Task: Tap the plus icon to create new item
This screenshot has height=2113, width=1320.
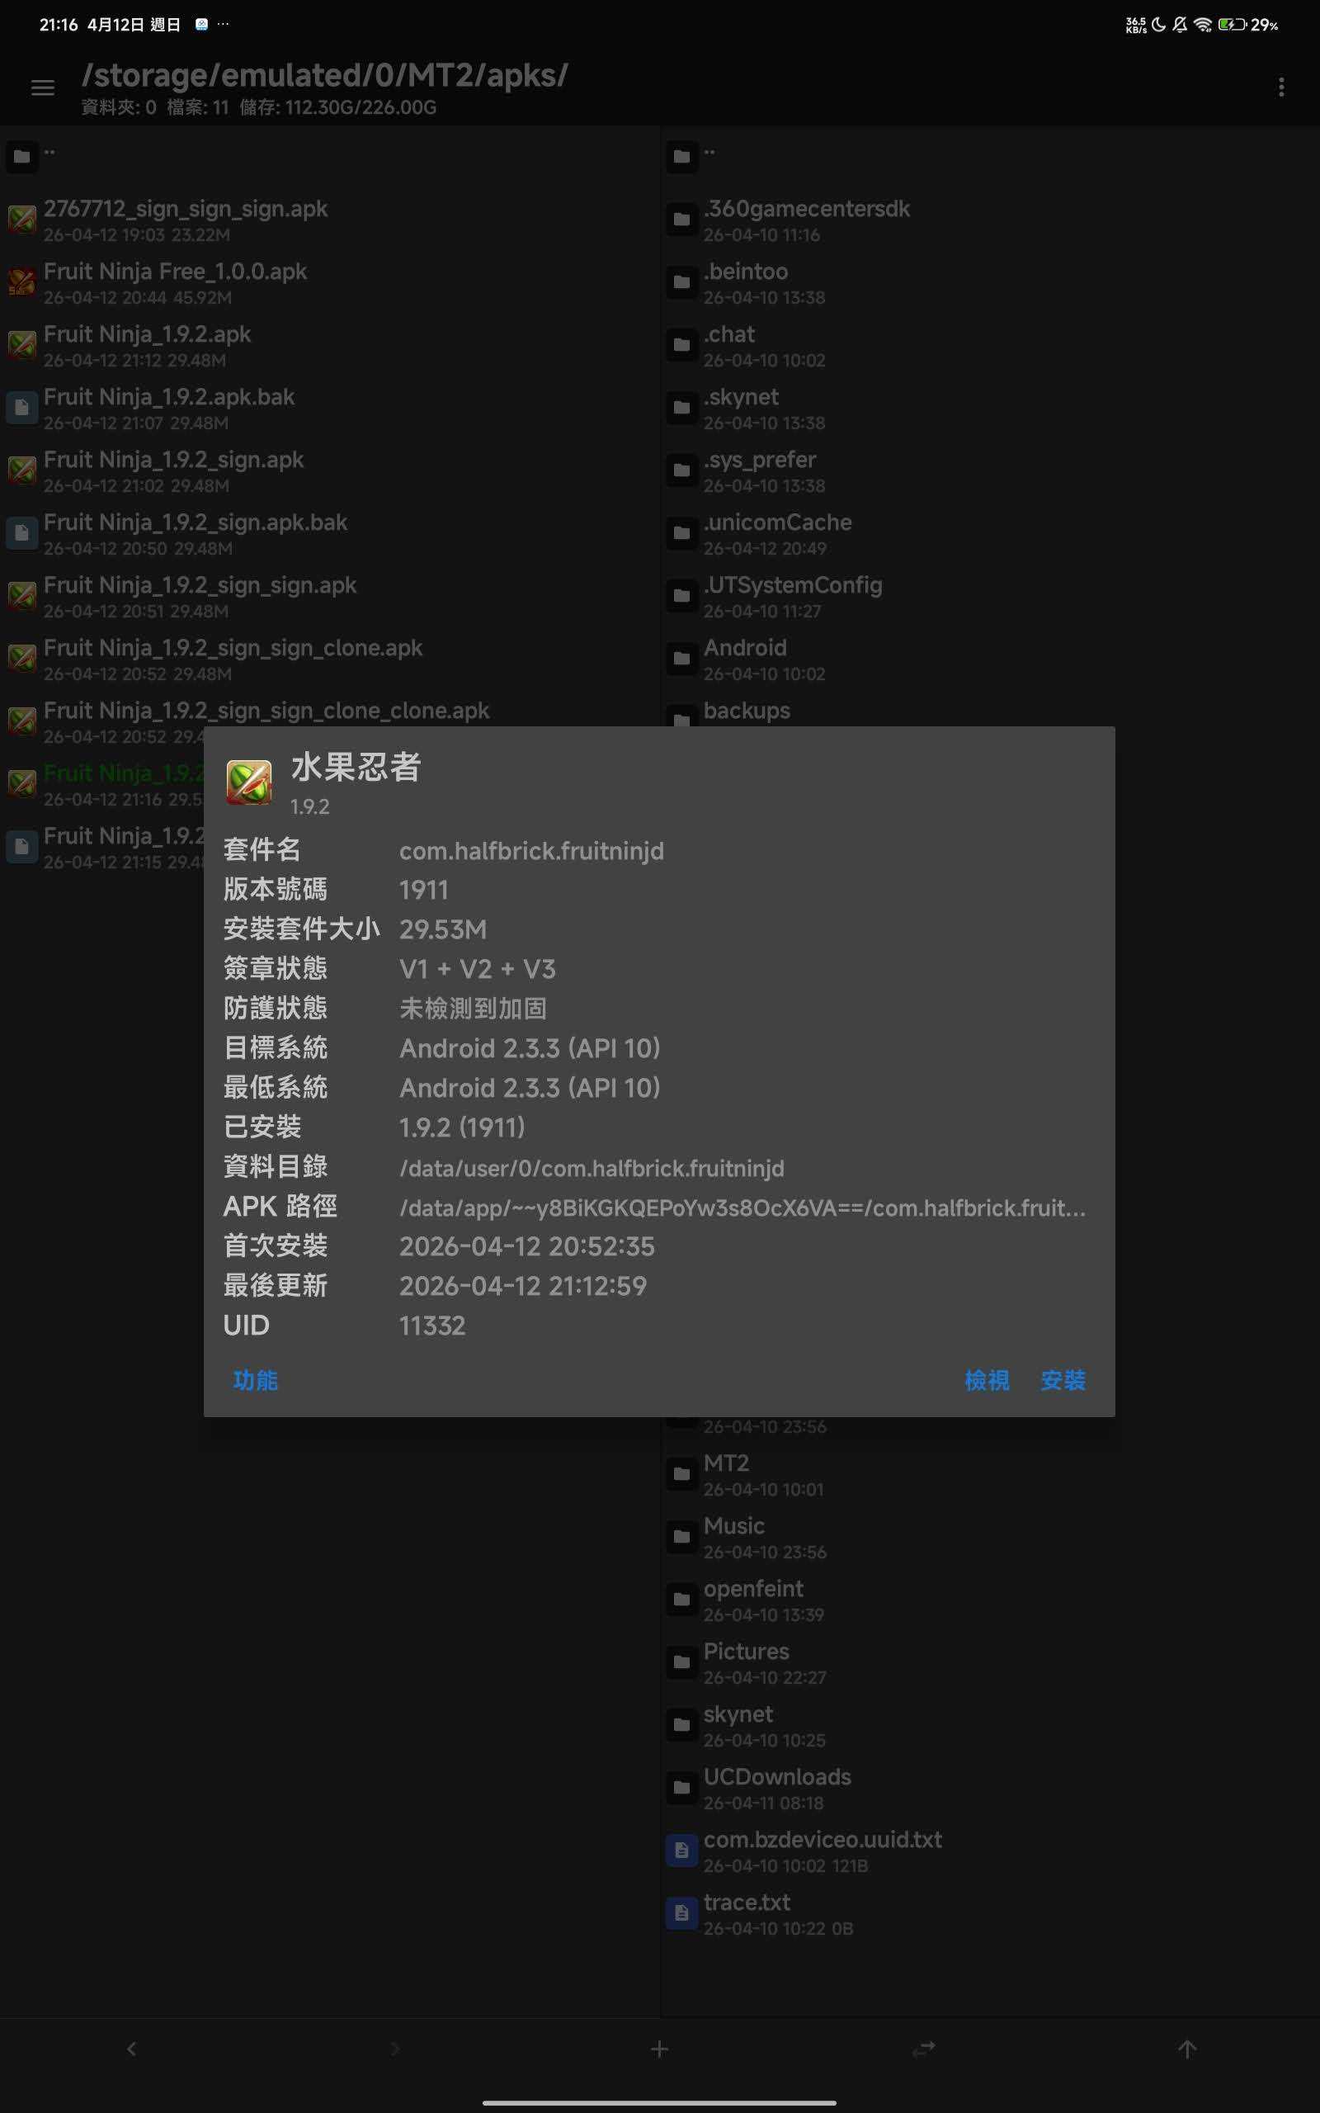Action: point(660,2049)
